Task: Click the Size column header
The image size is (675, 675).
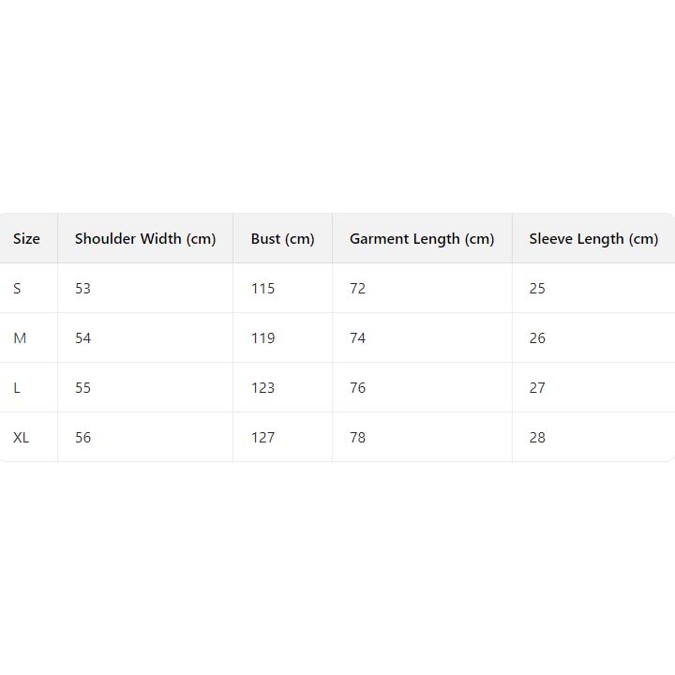Action: [26, 238]
